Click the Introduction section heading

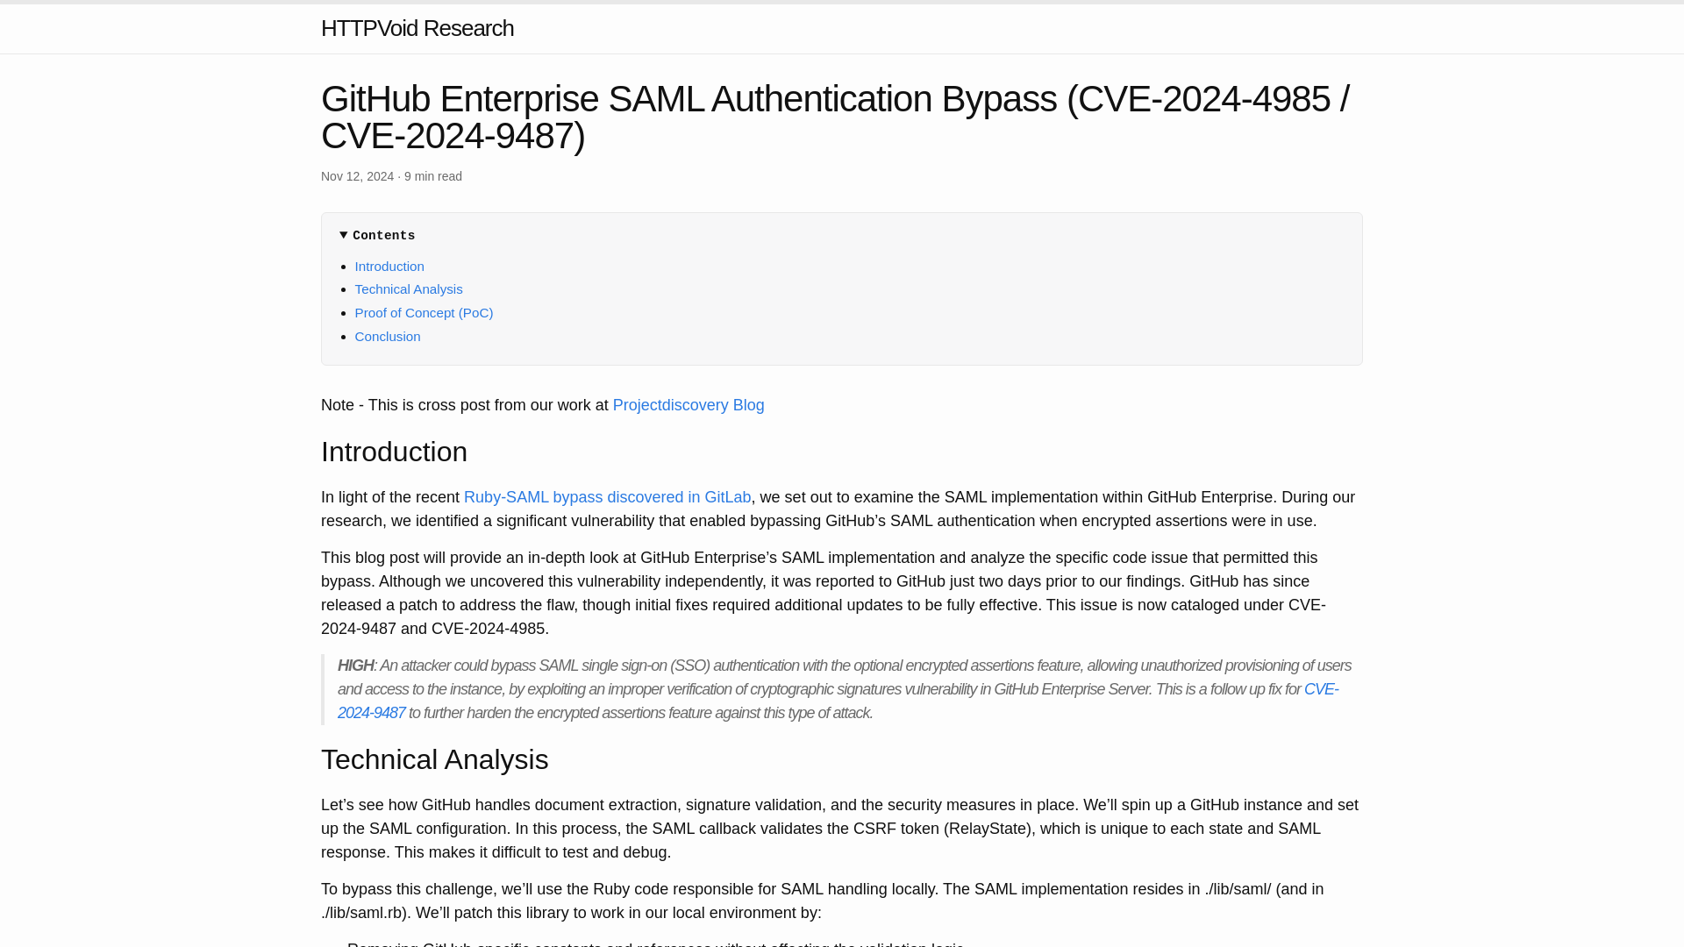click(x=394, y=452)
